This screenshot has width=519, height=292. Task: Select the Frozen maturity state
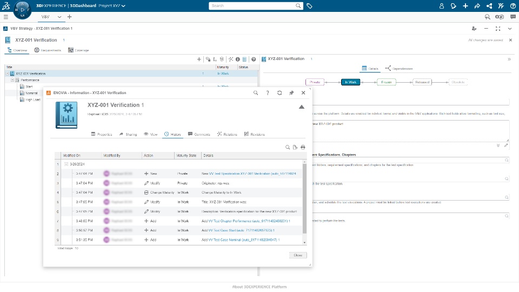(x=386, y=82)
